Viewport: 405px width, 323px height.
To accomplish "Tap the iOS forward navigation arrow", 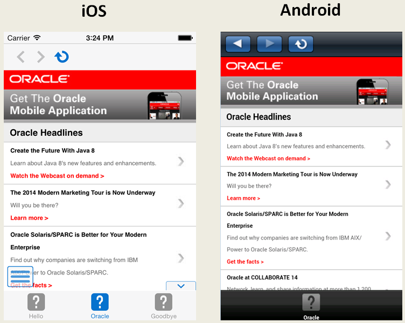I will [x=40, y=57].
